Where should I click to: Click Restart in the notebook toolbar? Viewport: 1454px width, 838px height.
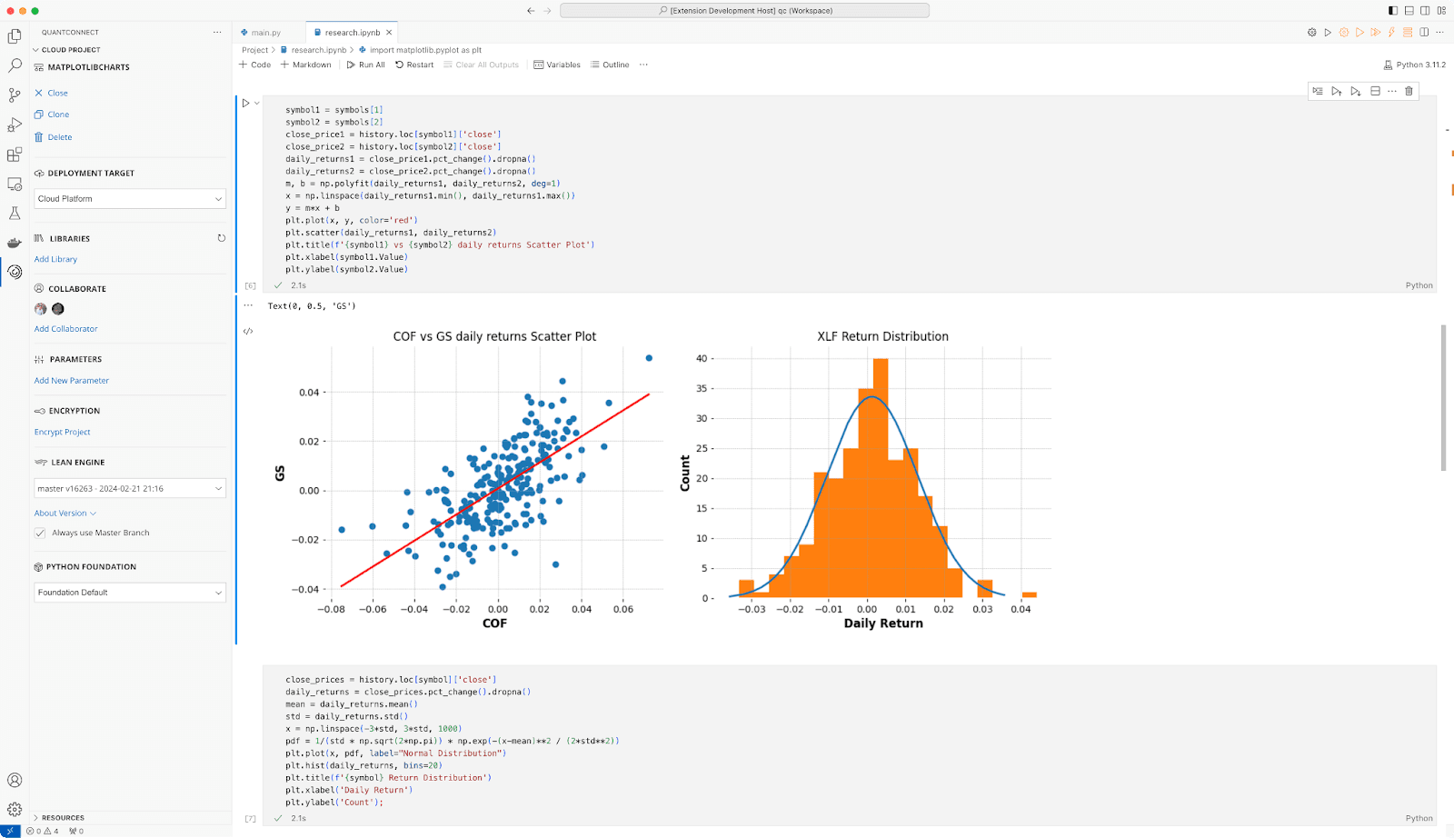[x=414, y=65]
